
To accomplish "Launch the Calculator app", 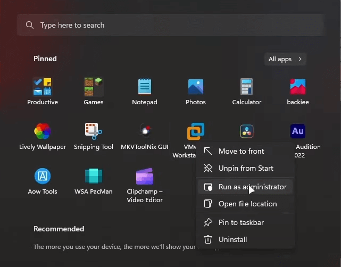I will (247, 87).
